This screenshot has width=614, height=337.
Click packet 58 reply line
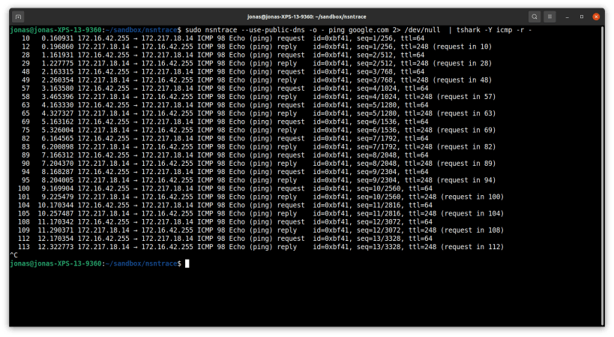[x=259, y=97]
